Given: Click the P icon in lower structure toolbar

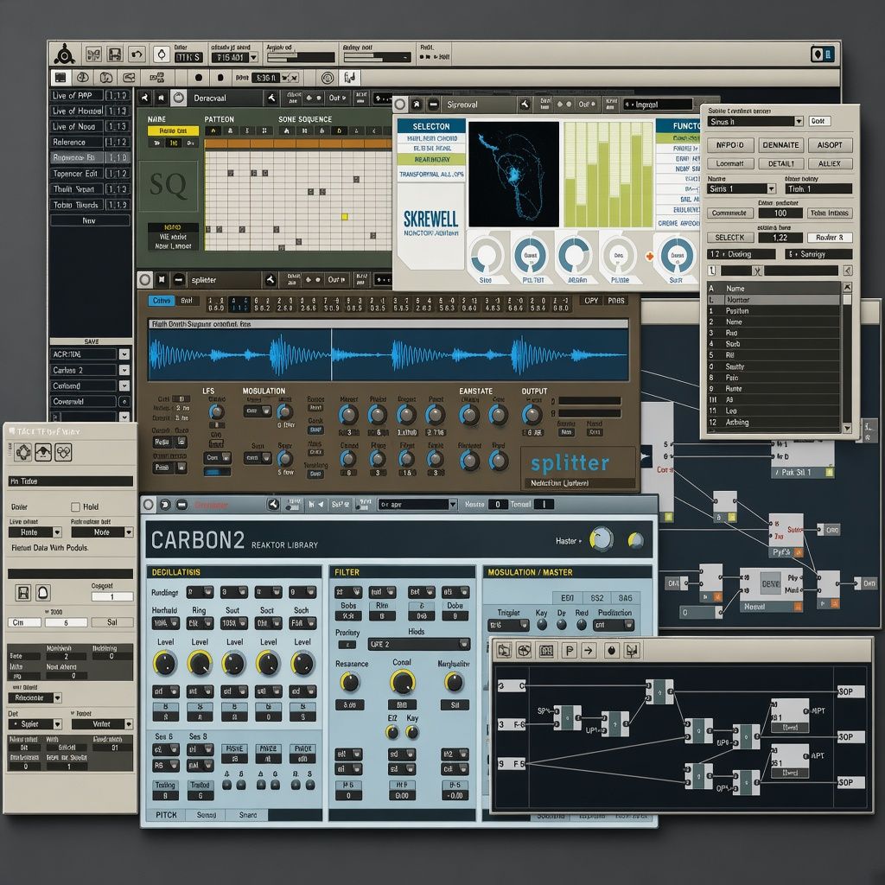Looking at the screenshot, I should pos(570,651).
